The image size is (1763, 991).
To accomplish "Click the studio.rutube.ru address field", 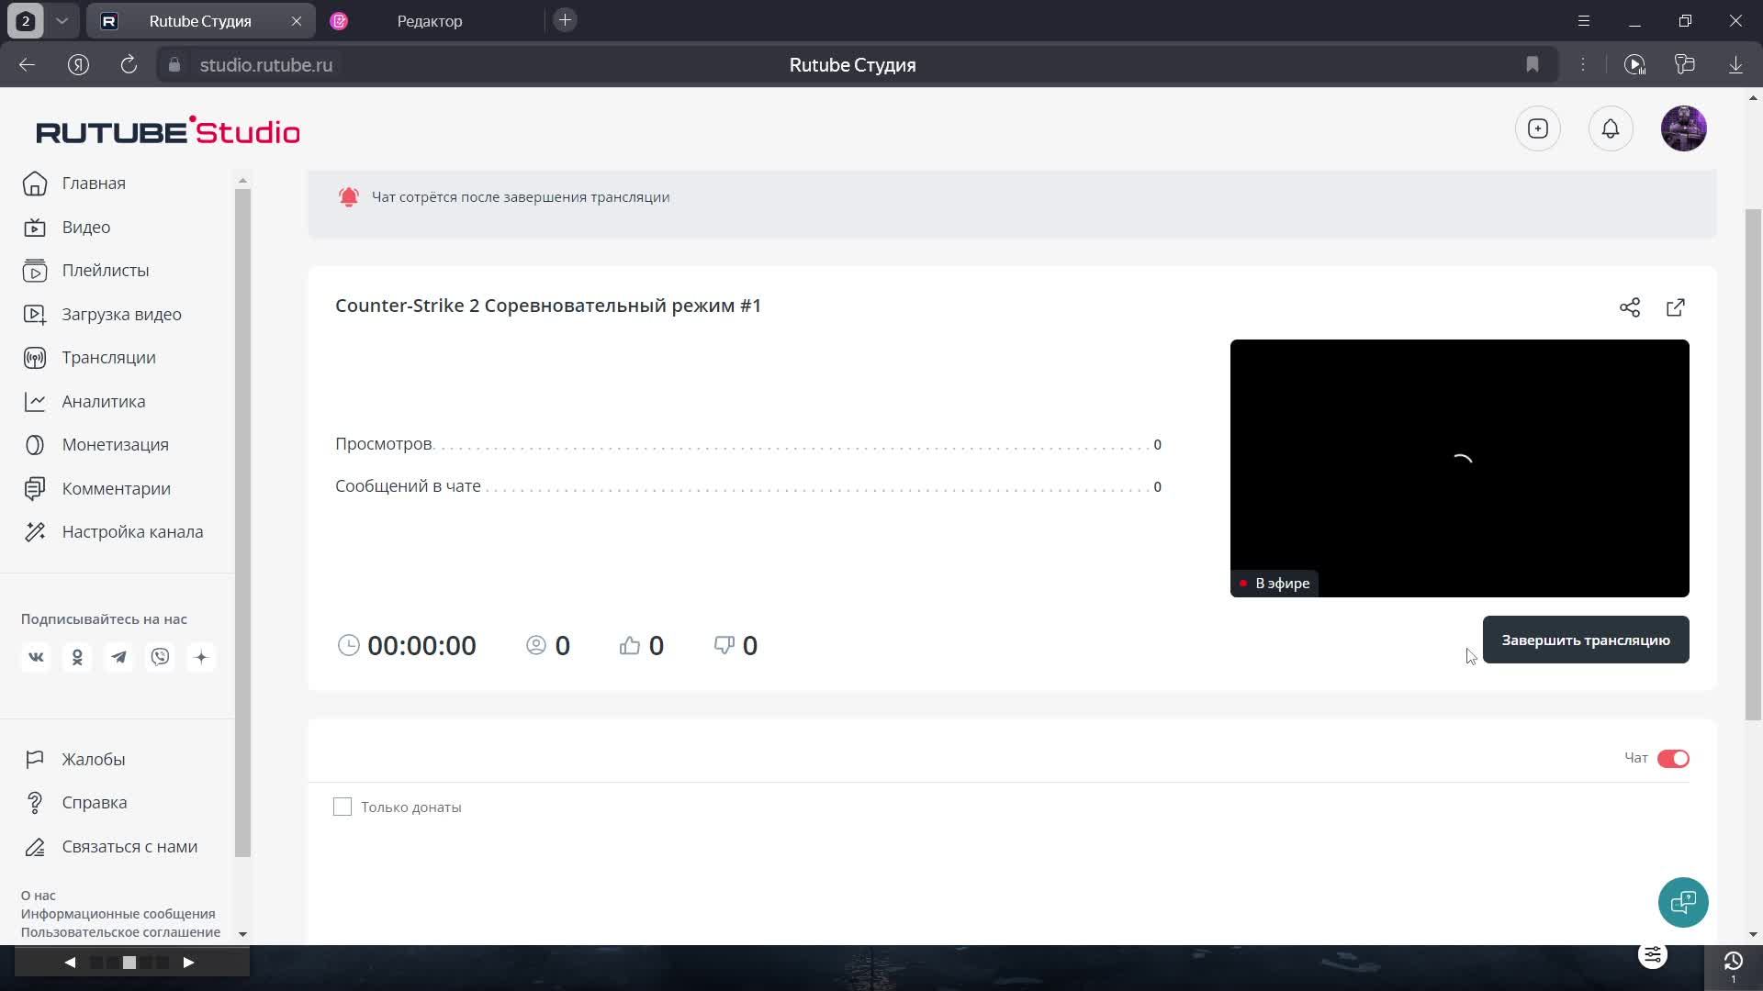I will [x=266, y=64].
